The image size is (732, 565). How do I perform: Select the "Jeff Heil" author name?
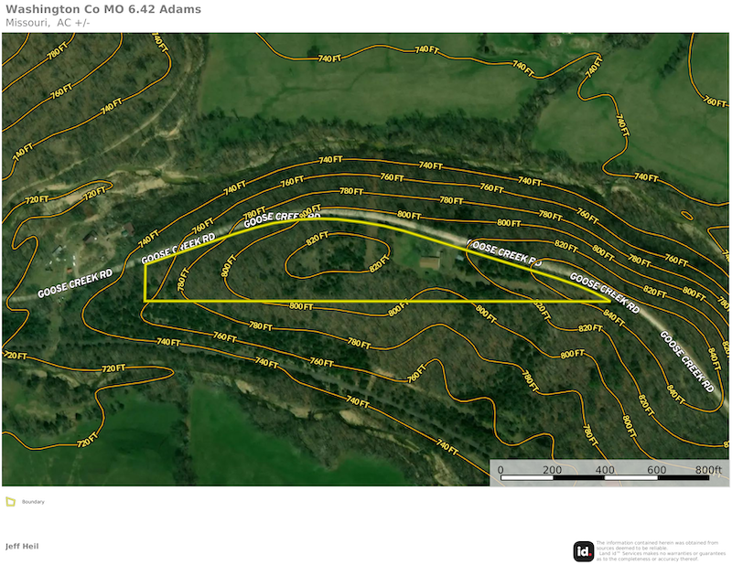tap(22, 546)
